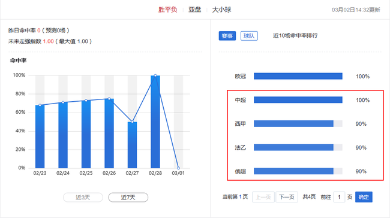Select the 近3天 range button
This screenshot has height=218, width=390.
click(83, 198)
